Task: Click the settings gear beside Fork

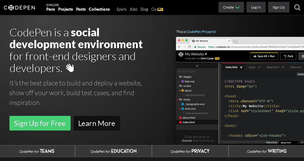Action: click(x=302, y=56)
